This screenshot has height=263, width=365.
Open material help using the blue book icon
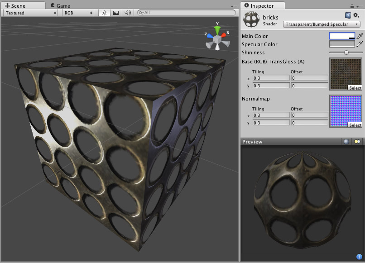[348, 15]
